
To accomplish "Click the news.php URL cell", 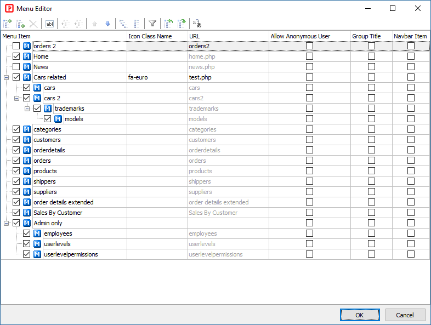I will (x=228, y=67).
